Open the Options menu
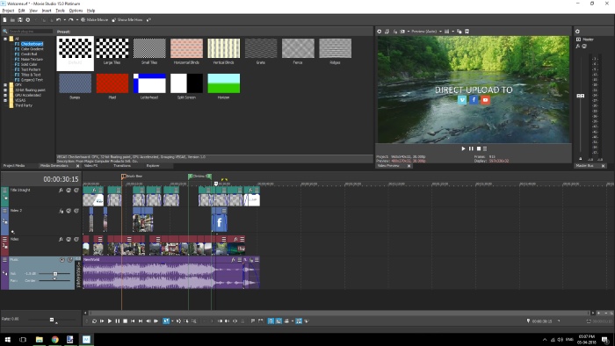This screenshot has height=346, width=615. pyautogui.click(x=76, y=11)
